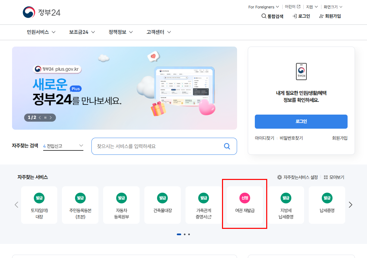Click the 정부24 phone icon in login panel
This screenshot has height=258, width=367.
pyautogui.click(x=301, y=71)
